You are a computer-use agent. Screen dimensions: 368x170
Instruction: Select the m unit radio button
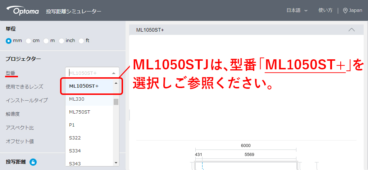46,41
